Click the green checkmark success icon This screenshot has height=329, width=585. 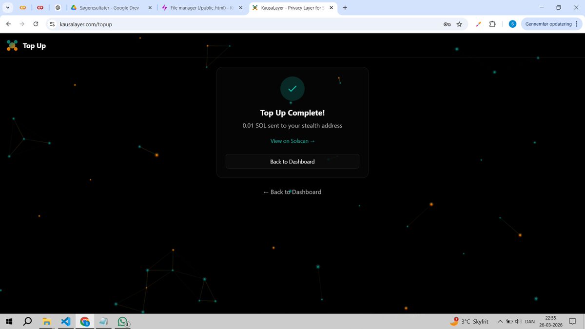click(292, 89)
